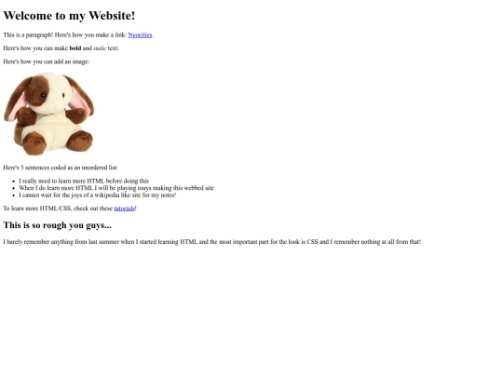Click the 'Welcome to my Website!' heading
The height and width of the screenshot is (377, 503).
tap(69, 16)
